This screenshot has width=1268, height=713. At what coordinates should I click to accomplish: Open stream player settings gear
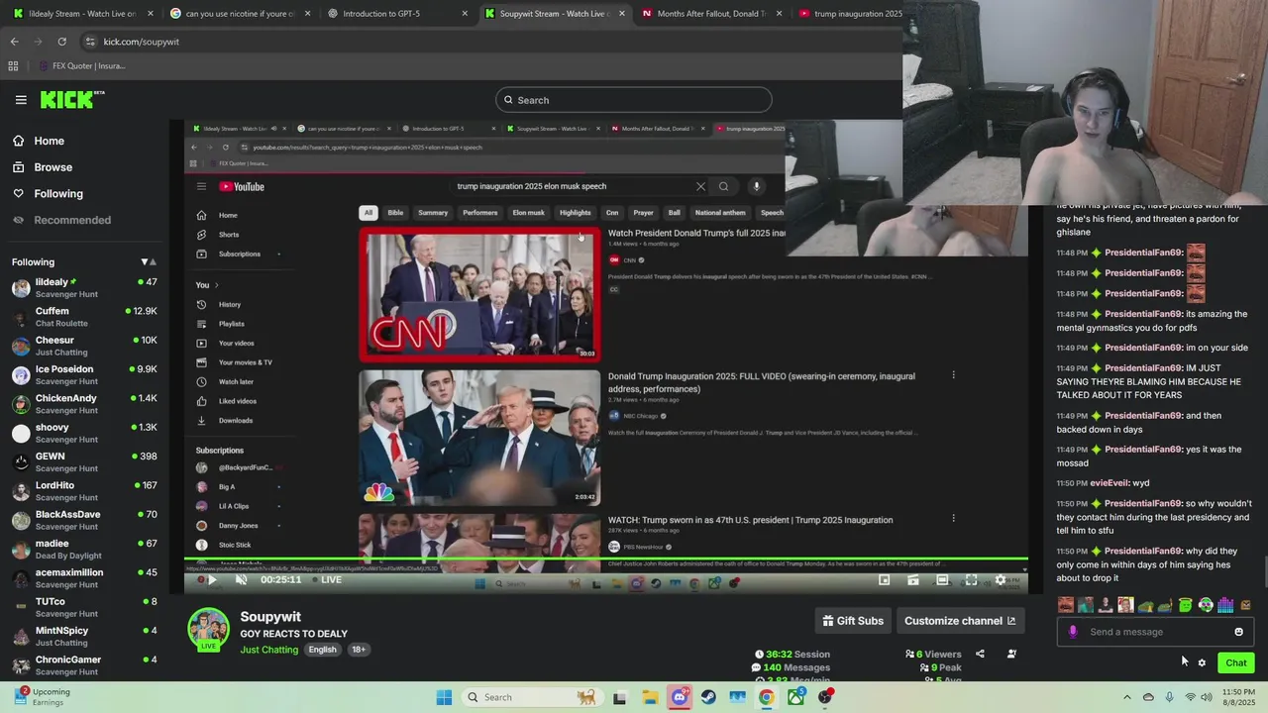pos(1000,580)
